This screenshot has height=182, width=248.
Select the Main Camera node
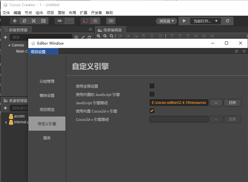point(22,51)
